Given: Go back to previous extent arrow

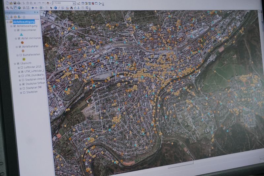Looking at the screenshot, I should pyautogui.click(x=32, y=8).
